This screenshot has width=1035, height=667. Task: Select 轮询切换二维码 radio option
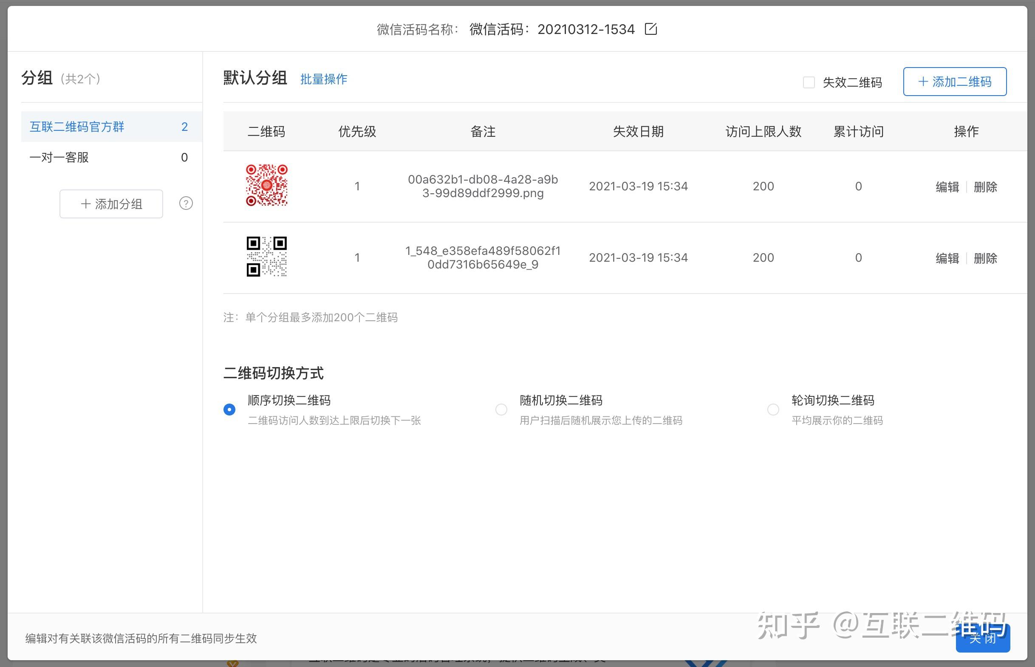tap(773, 409)
